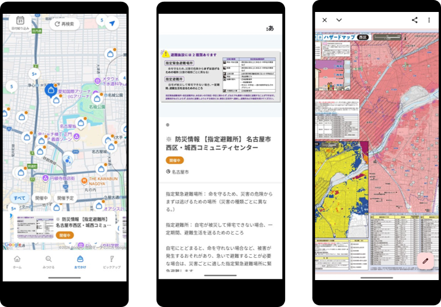Image resolution: width=441 pixels, height=307 pixels.
Task: Expand the chevron down menu in viewer
Action: [339, 20]
